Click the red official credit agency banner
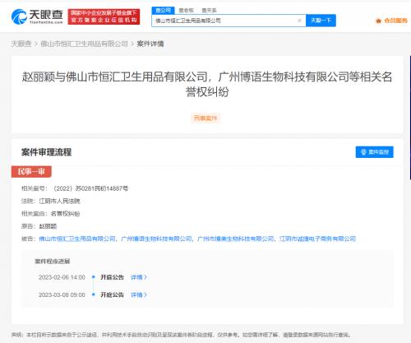Viewport: 411px width, 343px height. 104,16
